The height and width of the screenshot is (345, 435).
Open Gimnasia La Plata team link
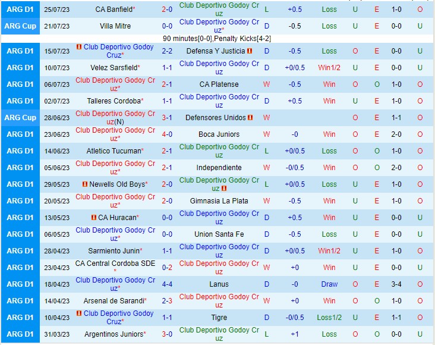coord(219,201)
